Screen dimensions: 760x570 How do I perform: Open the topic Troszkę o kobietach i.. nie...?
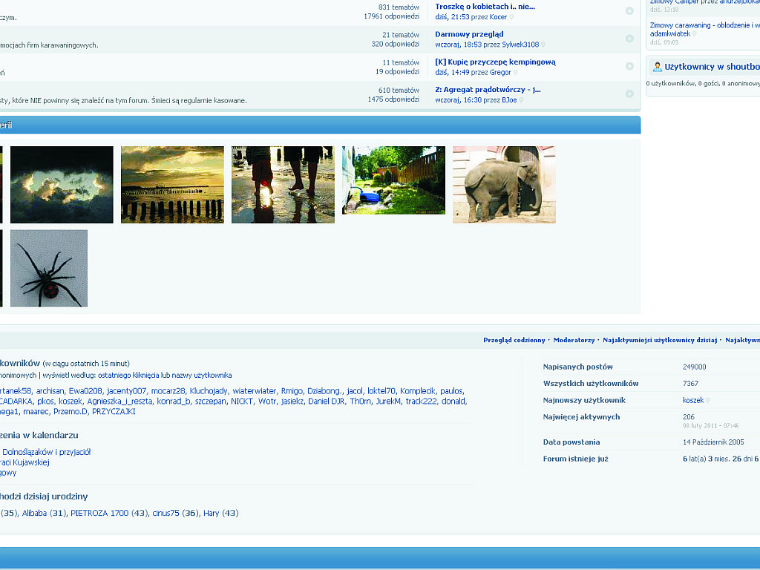[485, 7]
